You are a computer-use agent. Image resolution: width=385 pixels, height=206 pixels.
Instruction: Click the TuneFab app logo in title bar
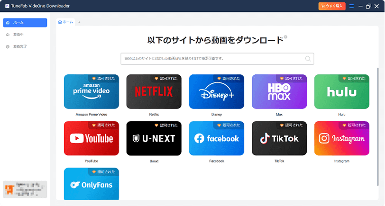pos(7,6)
